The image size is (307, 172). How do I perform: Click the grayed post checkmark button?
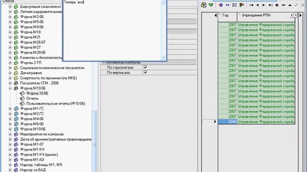[x=296, y=5]
